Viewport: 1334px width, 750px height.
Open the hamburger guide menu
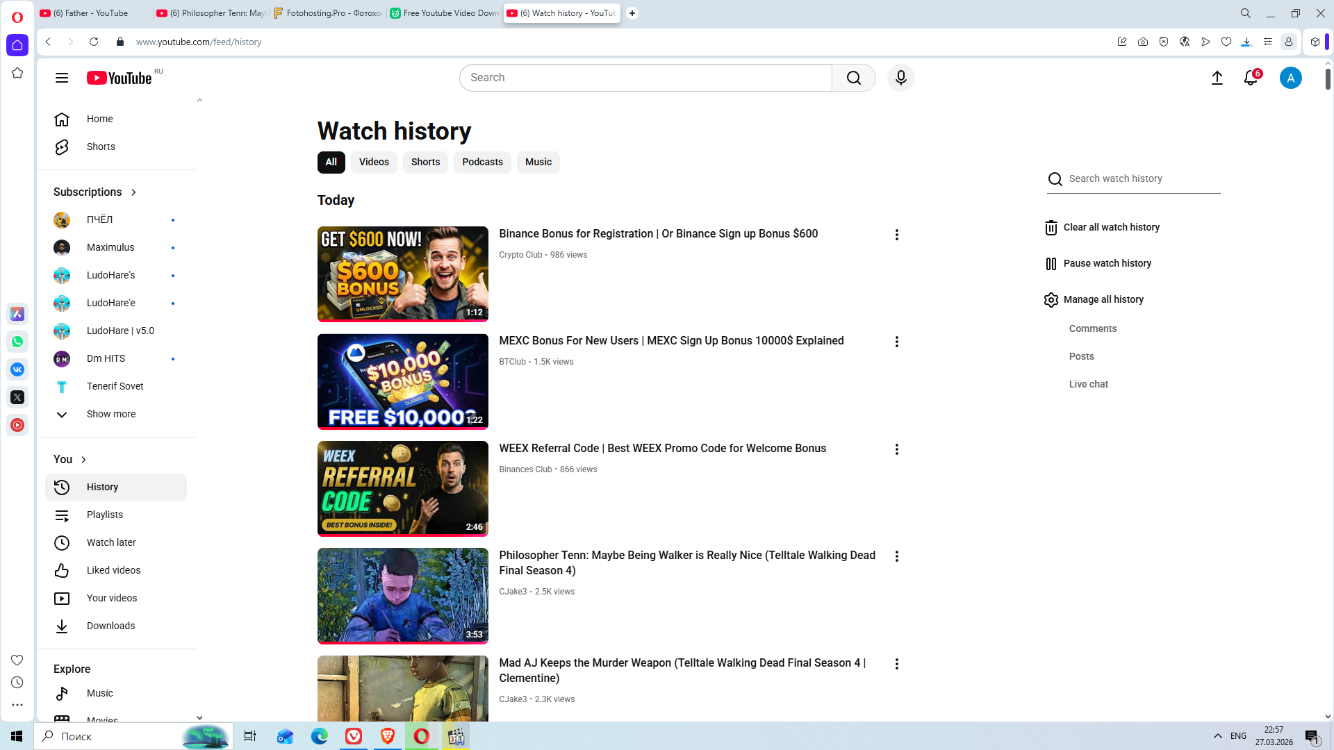(x=62, y=78)
